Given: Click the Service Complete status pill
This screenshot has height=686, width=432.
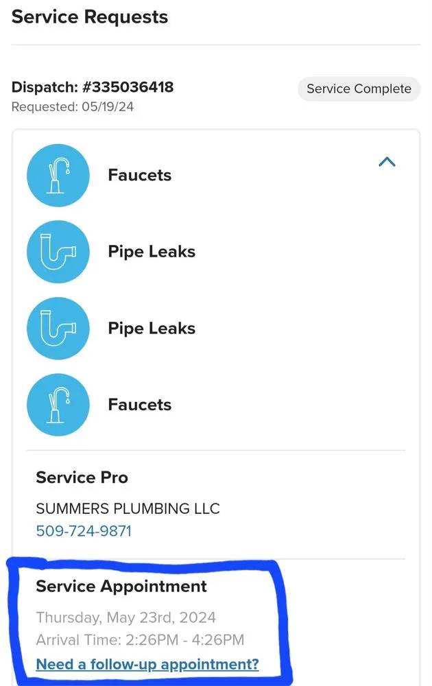Looking at the screenshot, I should pyautogui.click(x=359, y=88).
